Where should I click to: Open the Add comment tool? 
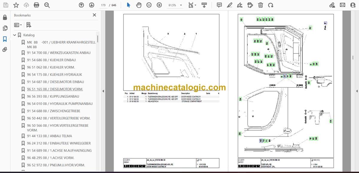tap(219, 5)
